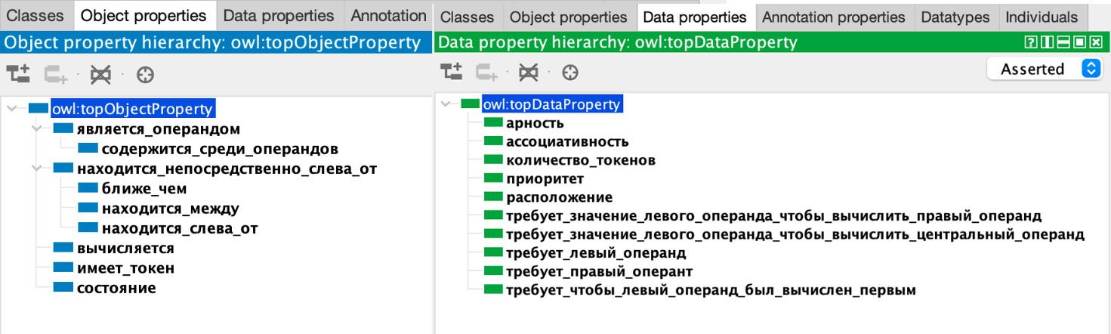Image resolution: width=1111 pixels, height=334 pixels.
Task: Delete selected data property via toolbar icon
Action: (529, 72)
